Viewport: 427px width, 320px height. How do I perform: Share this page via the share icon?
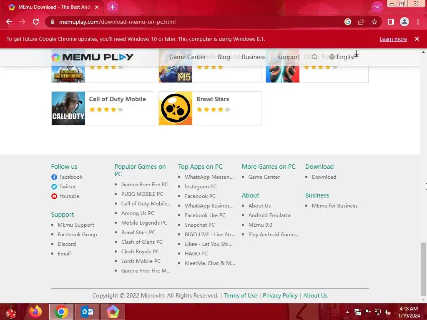click(x=361, y=22)
